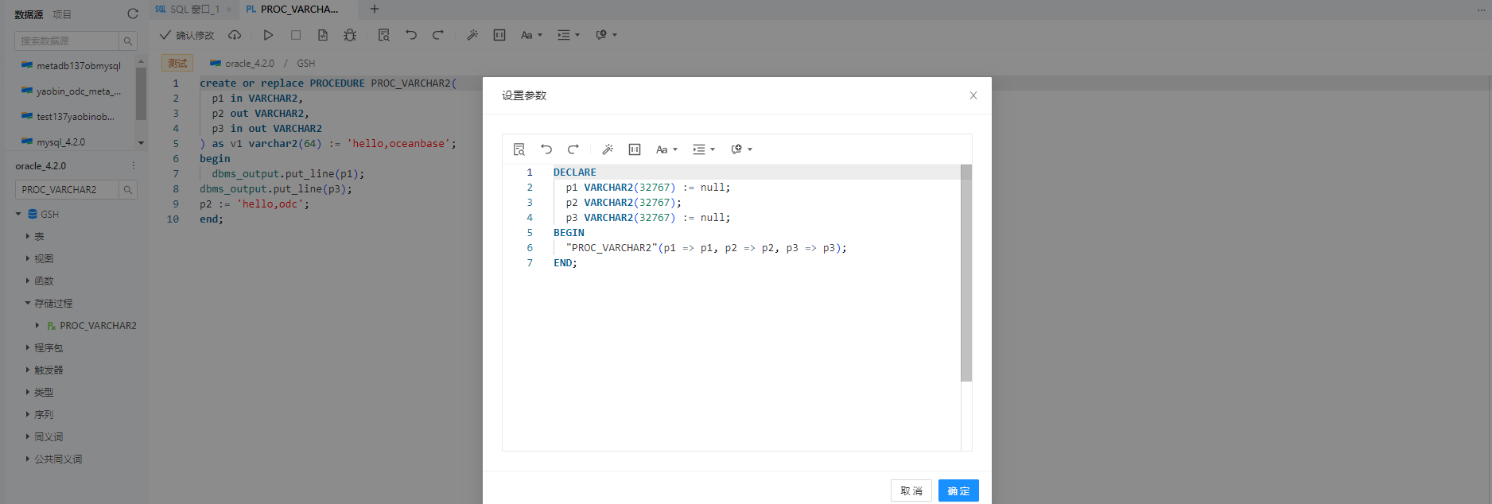Expand the PROC_VARCHAR2 procedure node
The height and width of the screenshot is (504, 1492).
tap(37, 325)
